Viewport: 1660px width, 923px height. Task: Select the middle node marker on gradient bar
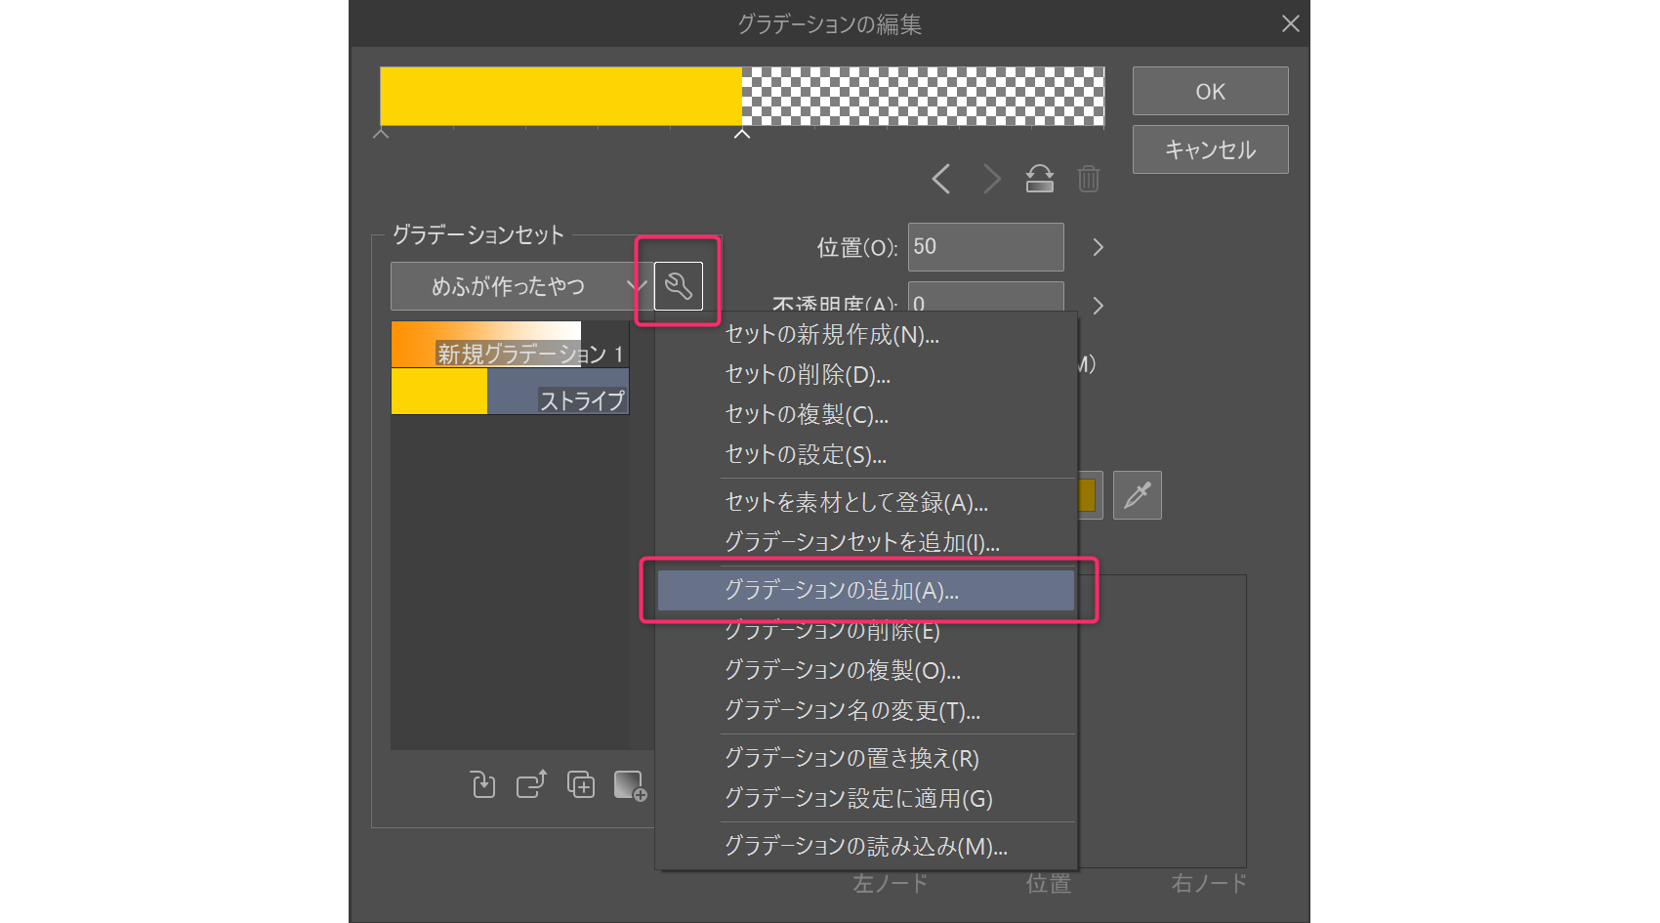pyautogui.click(x=742, y=135)
